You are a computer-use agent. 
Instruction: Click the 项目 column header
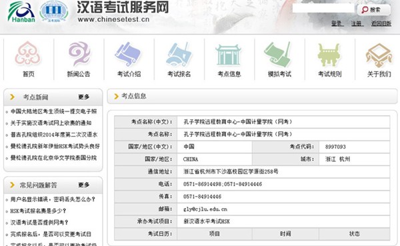pyautogui.click(x=214, y=234)
